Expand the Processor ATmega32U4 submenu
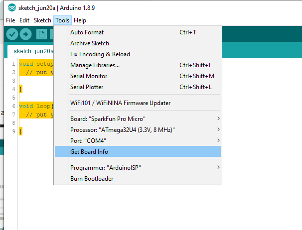 coord(138,130)
